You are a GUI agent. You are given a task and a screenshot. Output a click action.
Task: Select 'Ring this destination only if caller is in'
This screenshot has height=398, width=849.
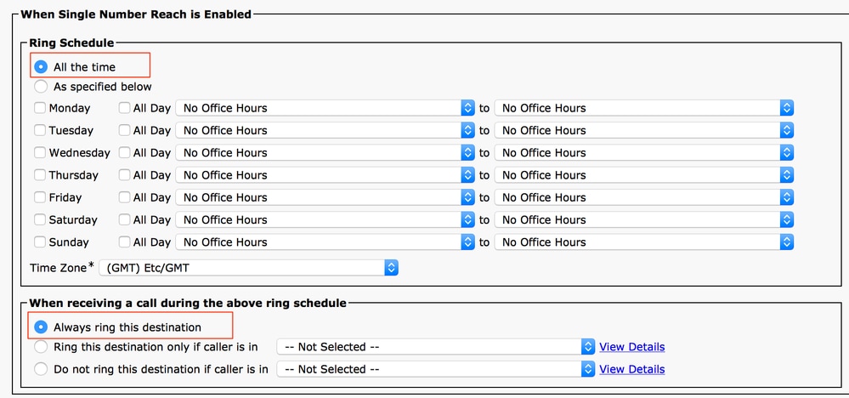[41, 347]
